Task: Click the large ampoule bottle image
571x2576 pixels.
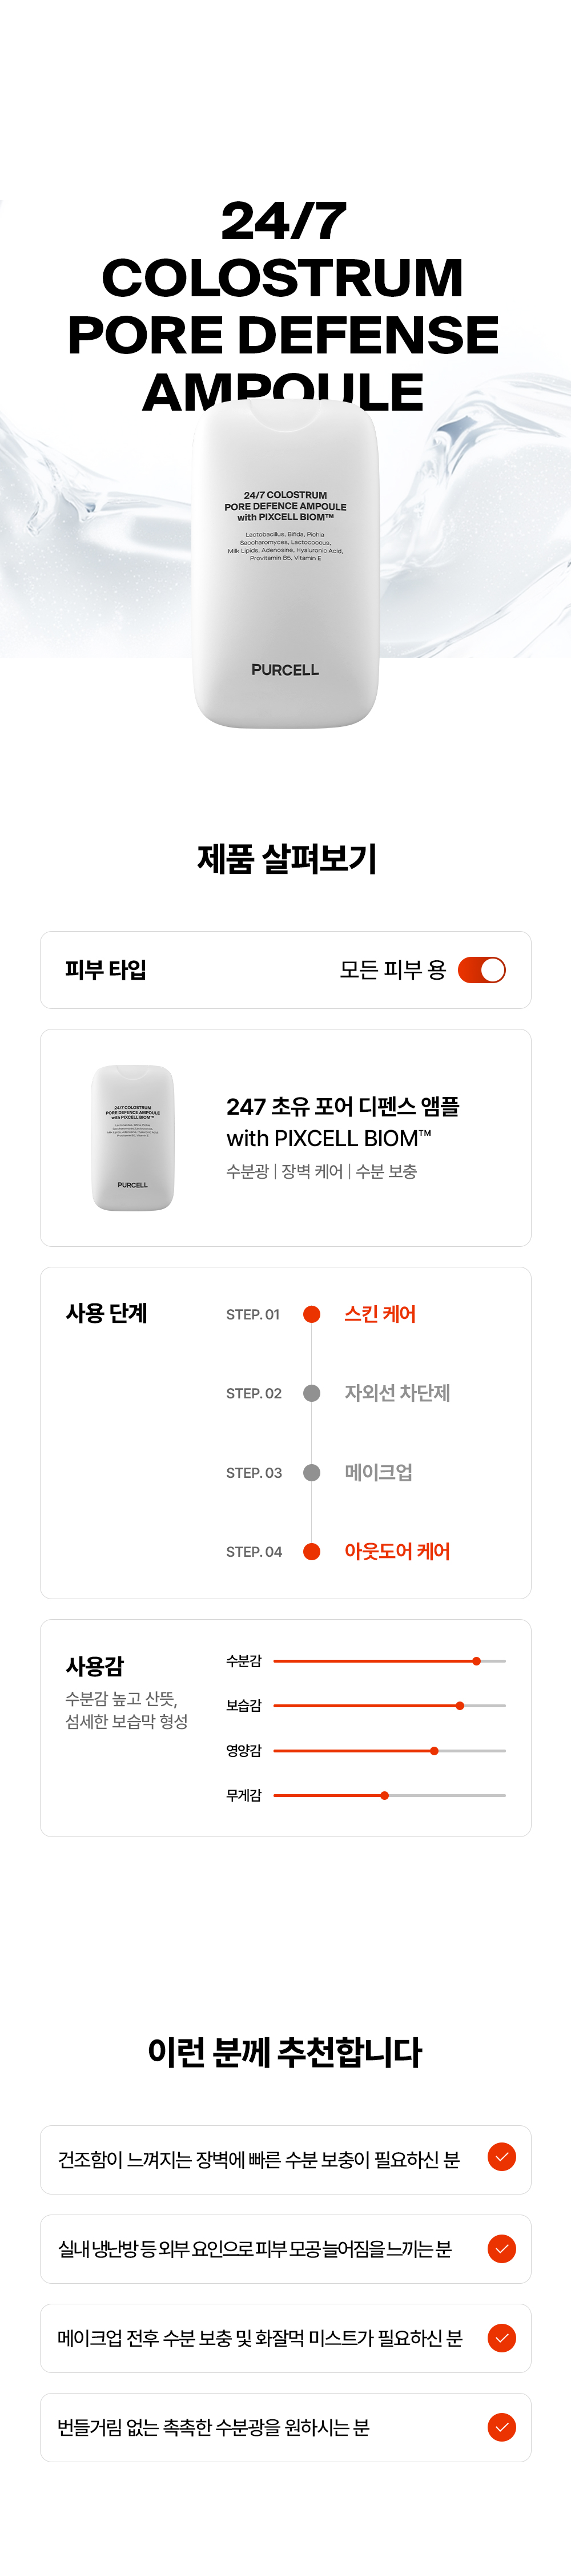Action: pos(285,570)
